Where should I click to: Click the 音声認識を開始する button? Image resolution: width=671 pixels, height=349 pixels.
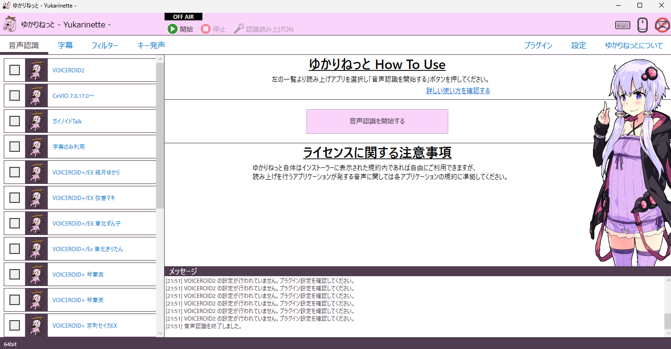pos(377,122)
